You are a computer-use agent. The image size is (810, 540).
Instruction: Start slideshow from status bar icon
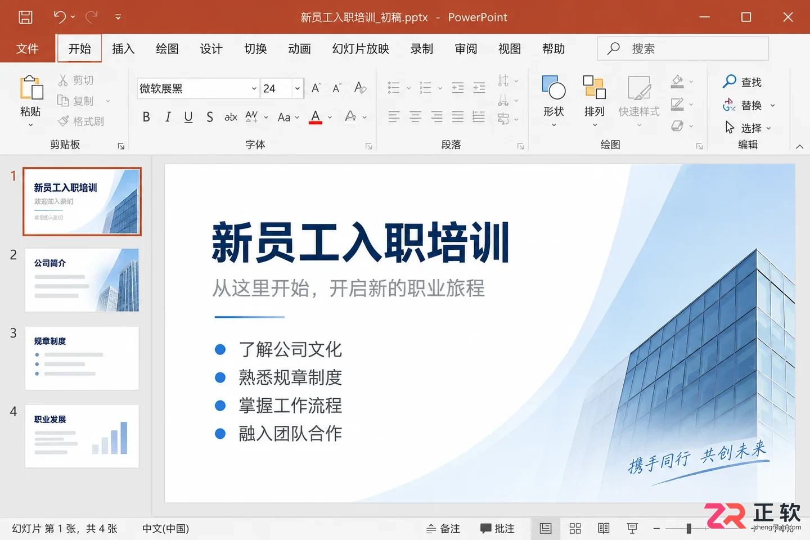pyautogui.click(x=632, y=528)
